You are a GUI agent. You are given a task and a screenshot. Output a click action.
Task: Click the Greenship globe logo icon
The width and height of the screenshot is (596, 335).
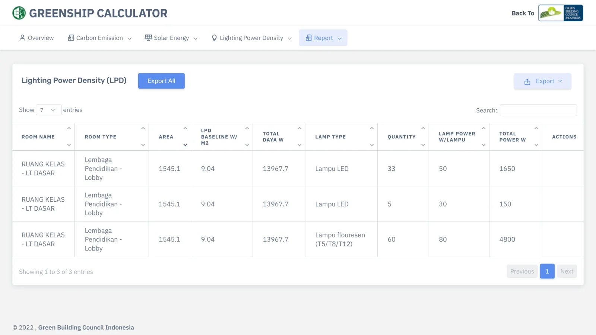[x=19, y=13]
